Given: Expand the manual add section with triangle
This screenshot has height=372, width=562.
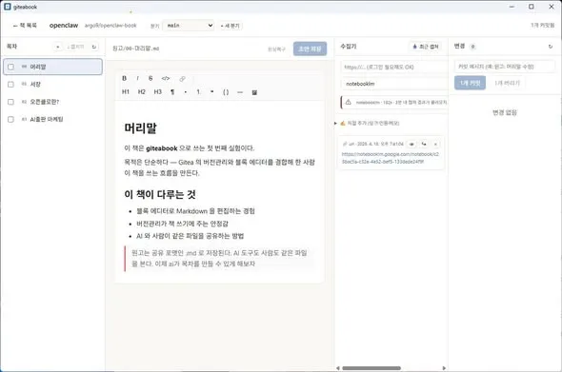Looking at the screenshot, I should 335,123.
